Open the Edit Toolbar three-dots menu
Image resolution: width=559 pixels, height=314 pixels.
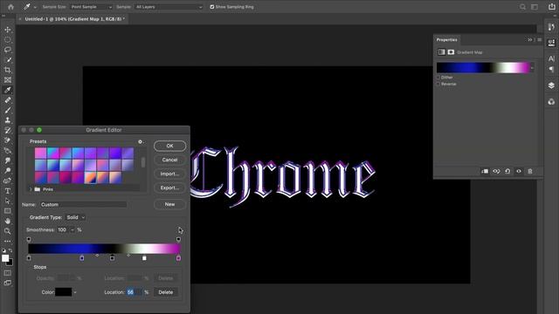coord(8,241)
